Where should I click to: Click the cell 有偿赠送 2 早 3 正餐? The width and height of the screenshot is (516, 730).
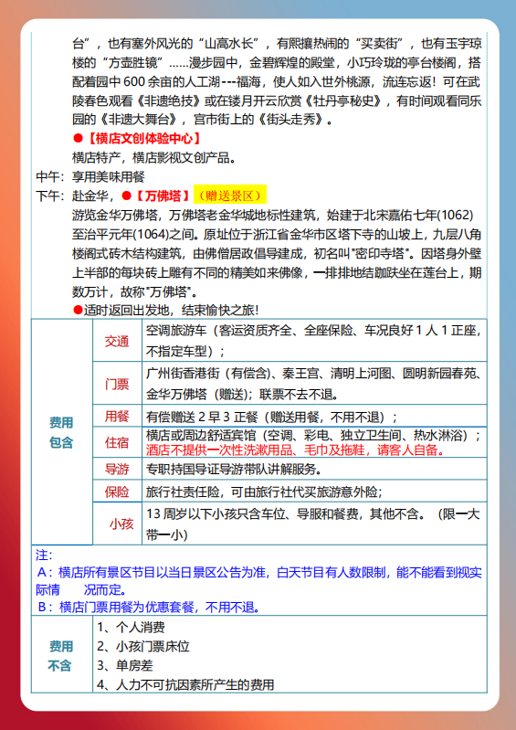(314, 416)
